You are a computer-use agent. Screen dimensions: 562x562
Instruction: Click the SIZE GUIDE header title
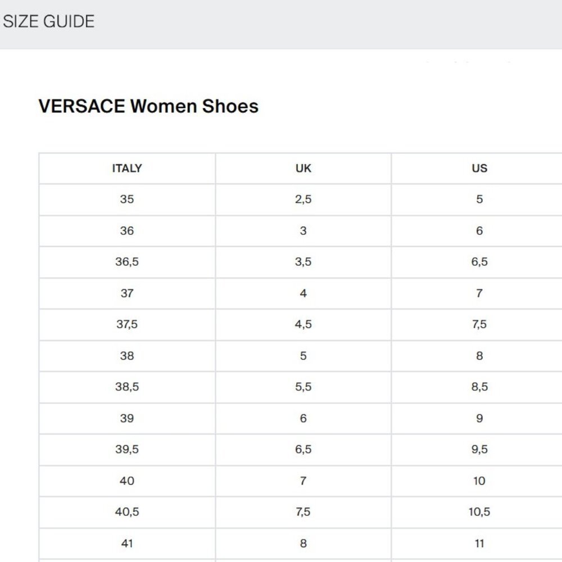tap(49, 21)
